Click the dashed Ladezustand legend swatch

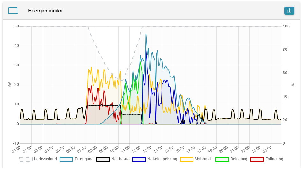(26, 159)
